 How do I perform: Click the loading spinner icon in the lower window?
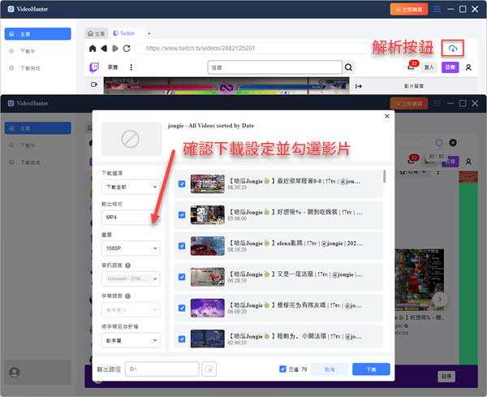click(439, 143)
